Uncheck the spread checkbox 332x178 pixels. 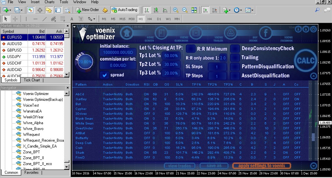tap(104, 75)
